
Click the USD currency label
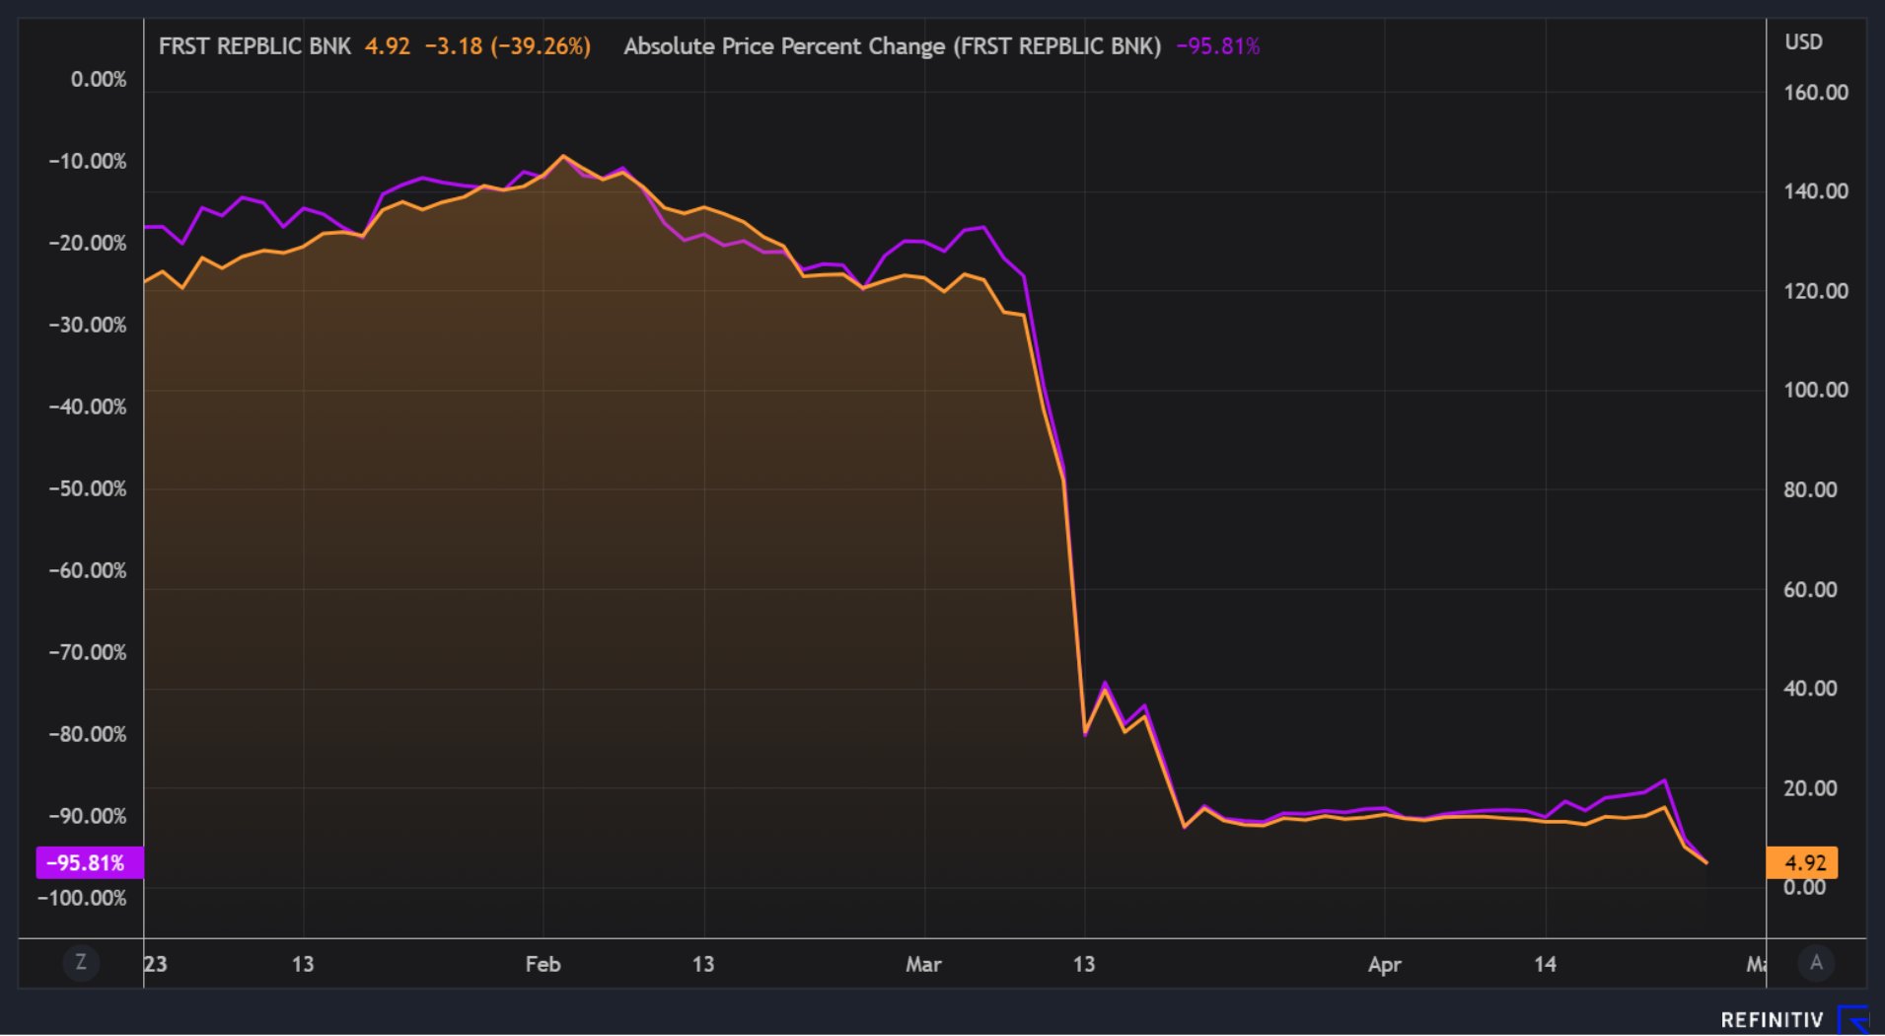(1803, 42)
